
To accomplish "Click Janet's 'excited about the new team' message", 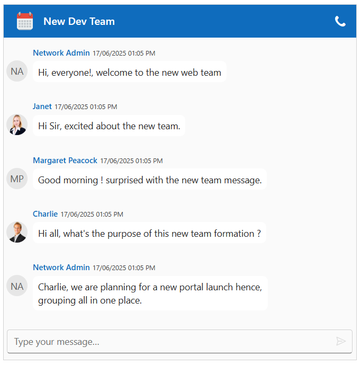I will 109,126.
